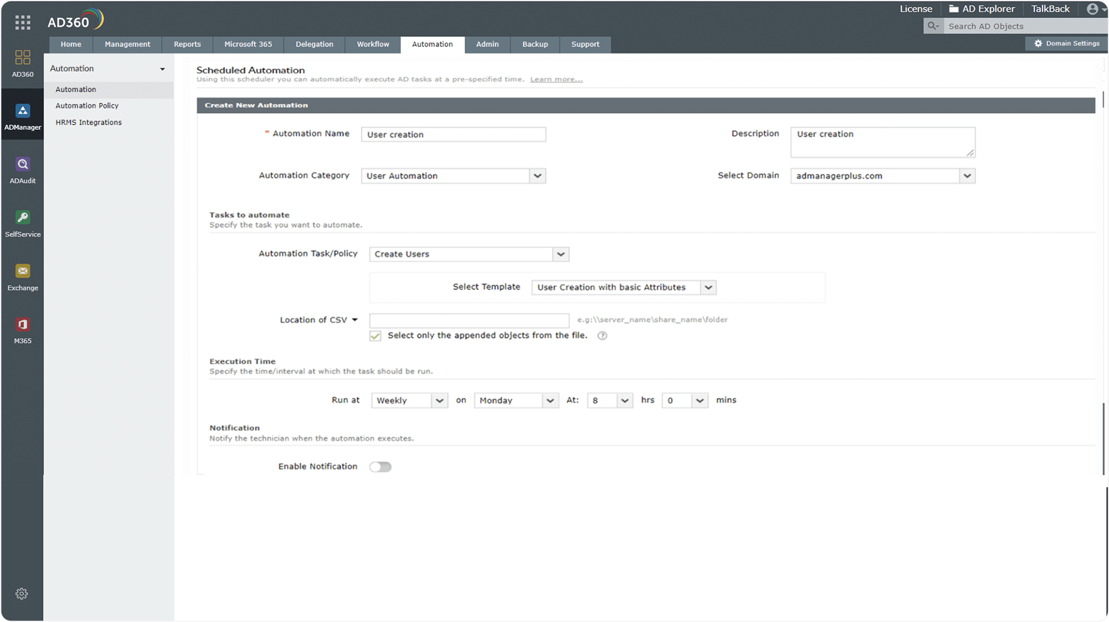1109x622 pixels.
Task: Collapse the Automation sidebar section chevron
Action: point(162,68)
